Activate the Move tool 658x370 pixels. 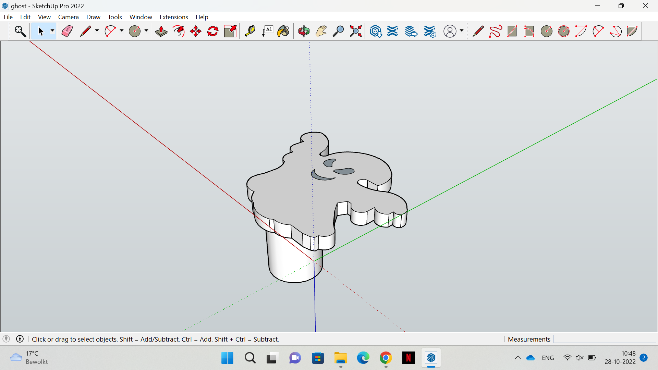pyautogui.click(x=195, y=31)
